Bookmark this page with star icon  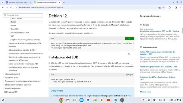(x=164, y=7)
